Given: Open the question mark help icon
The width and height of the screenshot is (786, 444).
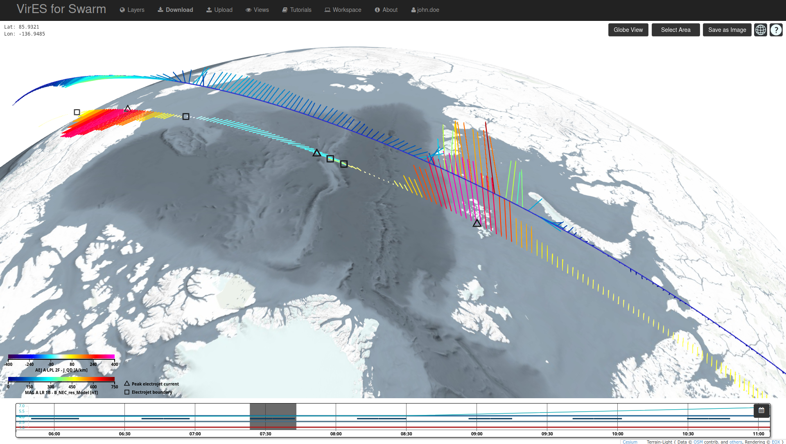Looking at the screenshot, I should [776, 30].
